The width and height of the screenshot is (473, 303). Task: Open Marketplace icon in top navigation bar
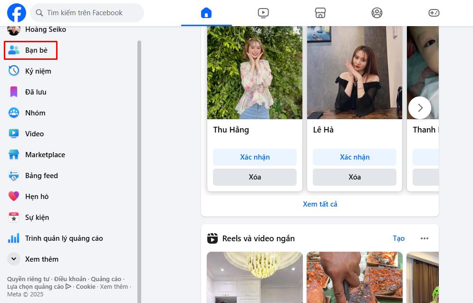320,13
